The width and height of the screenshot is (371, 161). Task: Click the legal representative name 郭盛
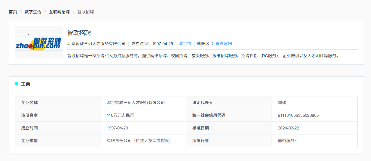tap(282, 103)
